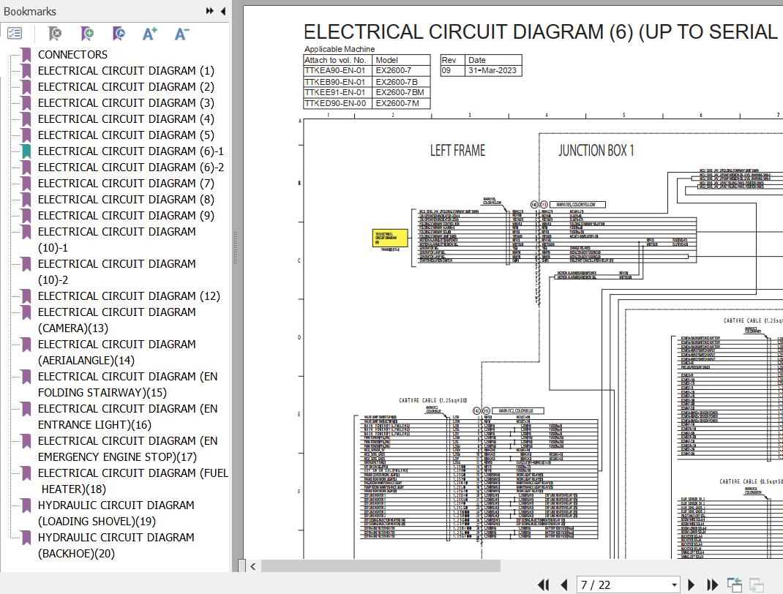Image resolution: width=783 pixels, height=594 pixels.
Task: Open the page number dropdown
Action: coord(674,584)
